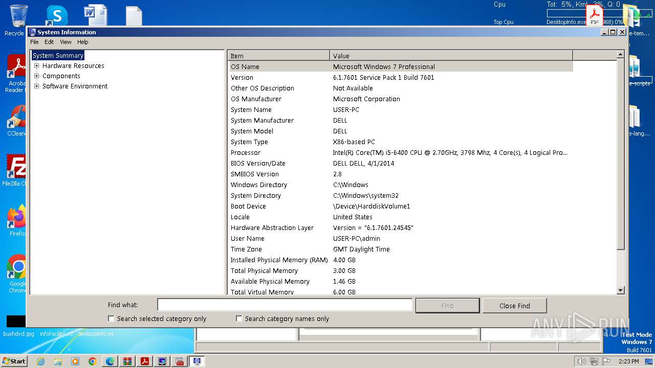Click the list scroll down arrow
This screenshot has width=655, height=368.
(621, 290)
